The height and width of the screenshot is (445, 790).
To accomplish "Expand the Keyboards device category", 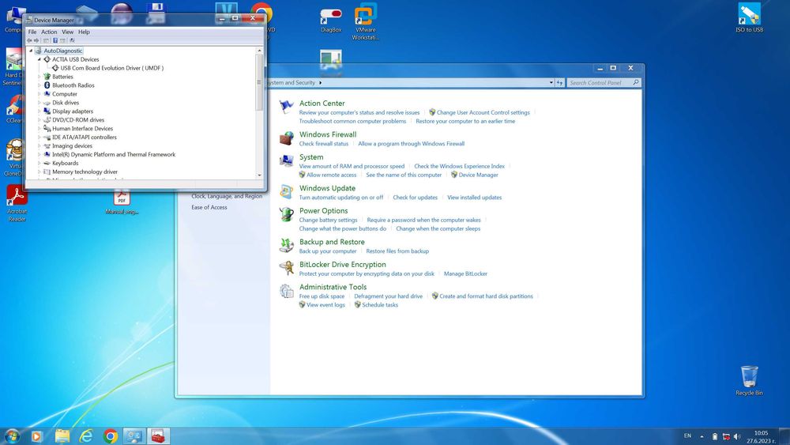I will coord(39,164).
